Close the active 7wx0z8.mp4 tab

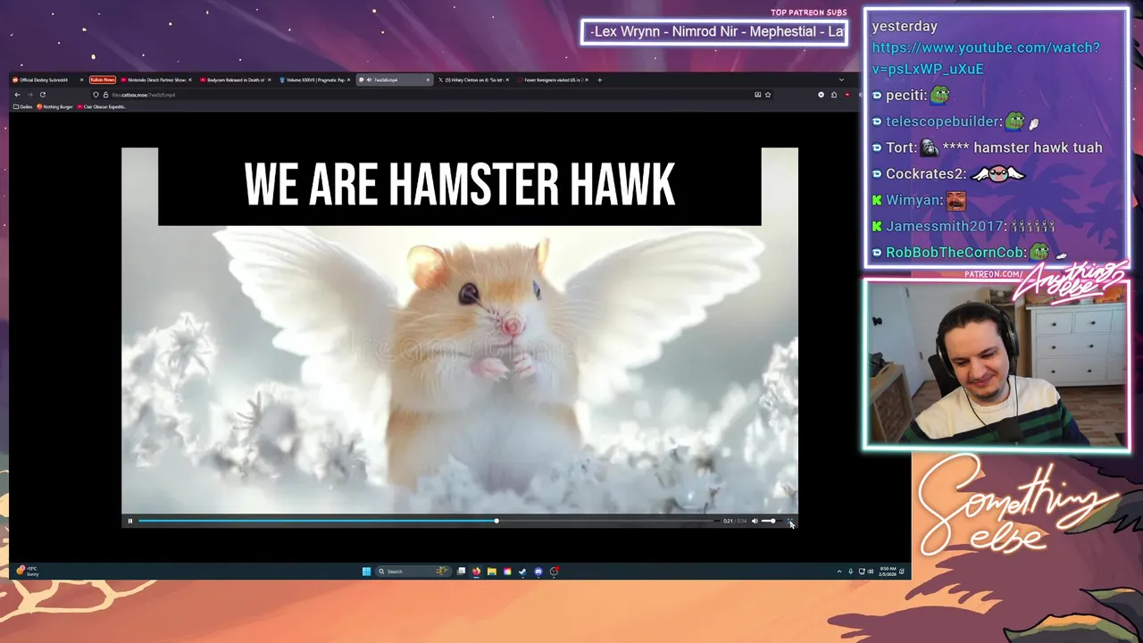click(x=428, y=79)
